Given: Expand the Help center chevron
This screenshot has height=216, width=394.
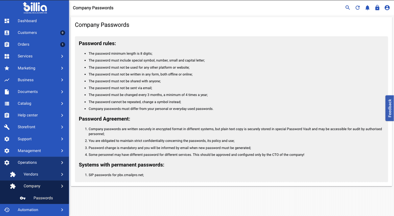Looking at the screenshot, I should (62, 115).
